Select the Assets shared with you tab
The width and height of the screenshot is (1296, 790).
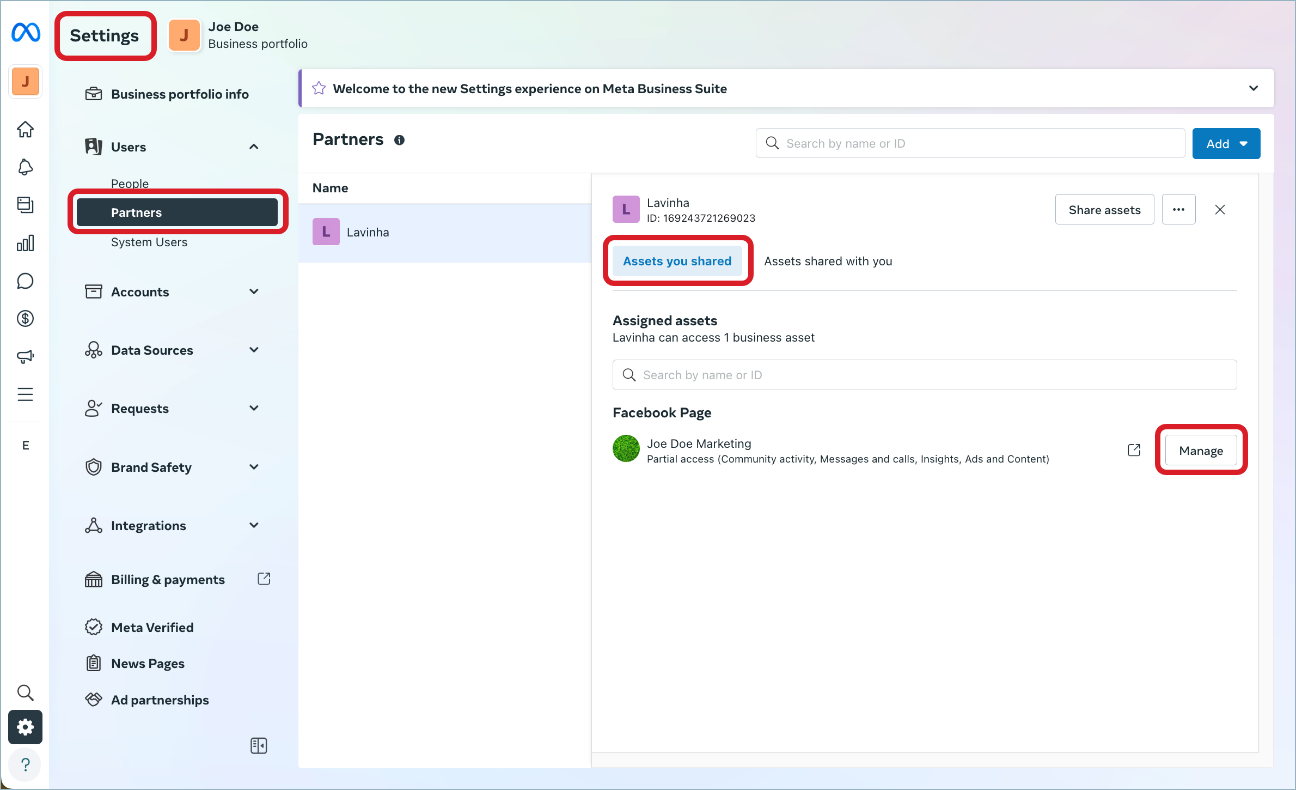pyautogui.click(x=828, y=261)
